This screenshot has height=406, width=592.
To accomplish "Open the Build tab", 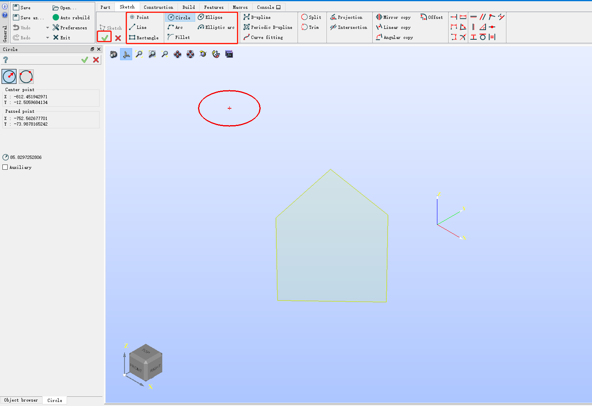I will [x=189, y=7].
